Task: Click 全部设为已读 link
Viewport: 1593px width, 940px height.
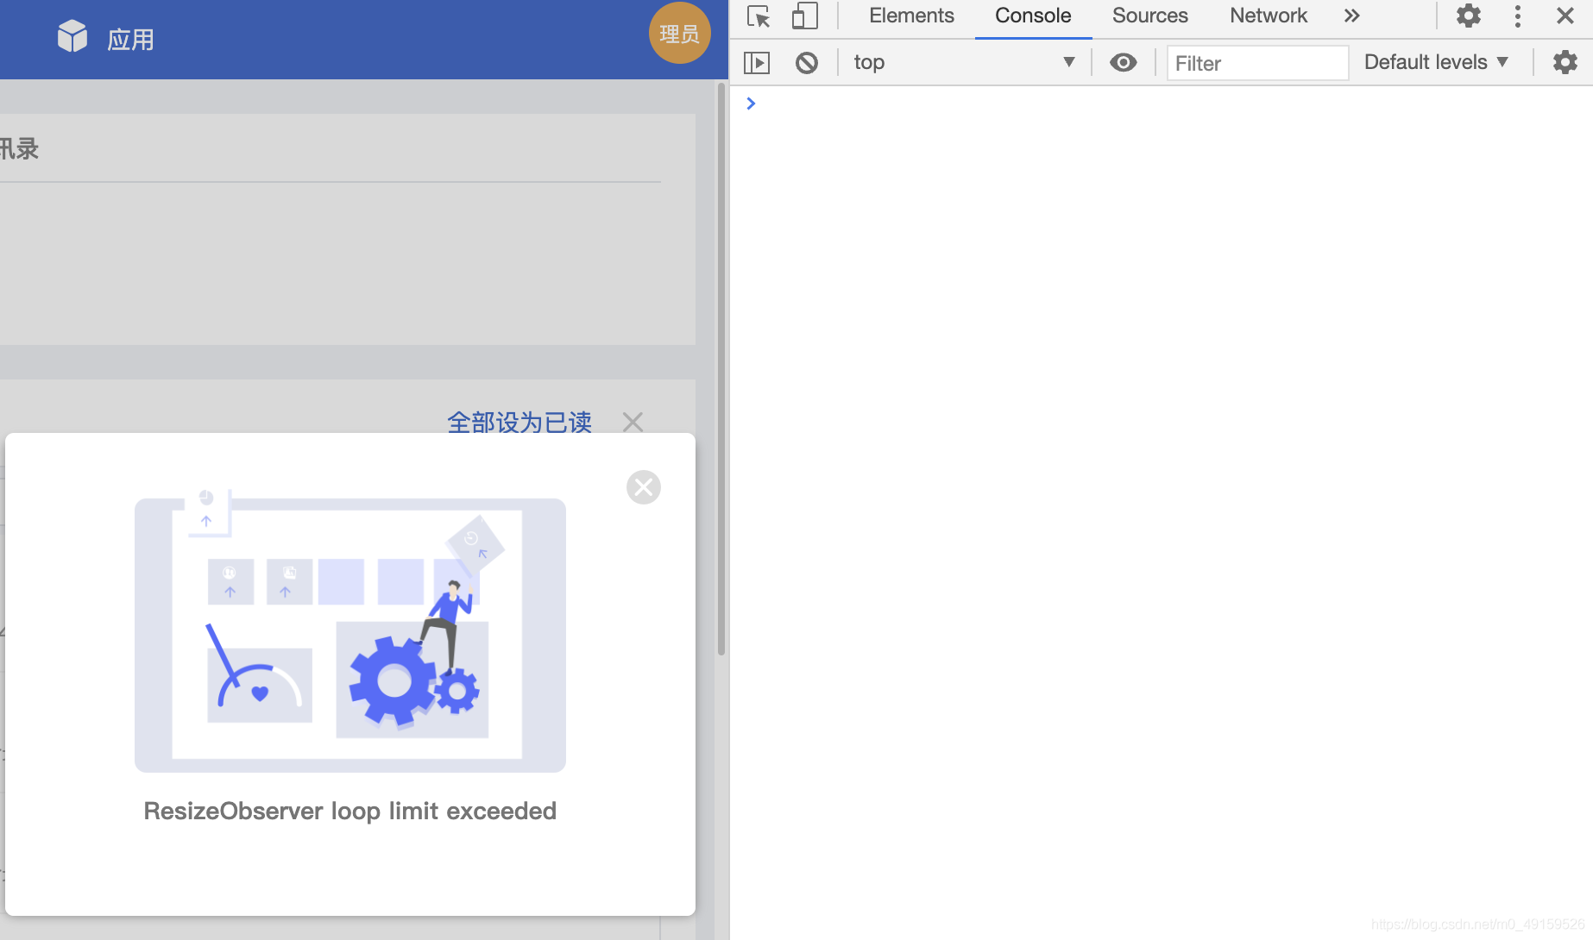Action: 519,422
